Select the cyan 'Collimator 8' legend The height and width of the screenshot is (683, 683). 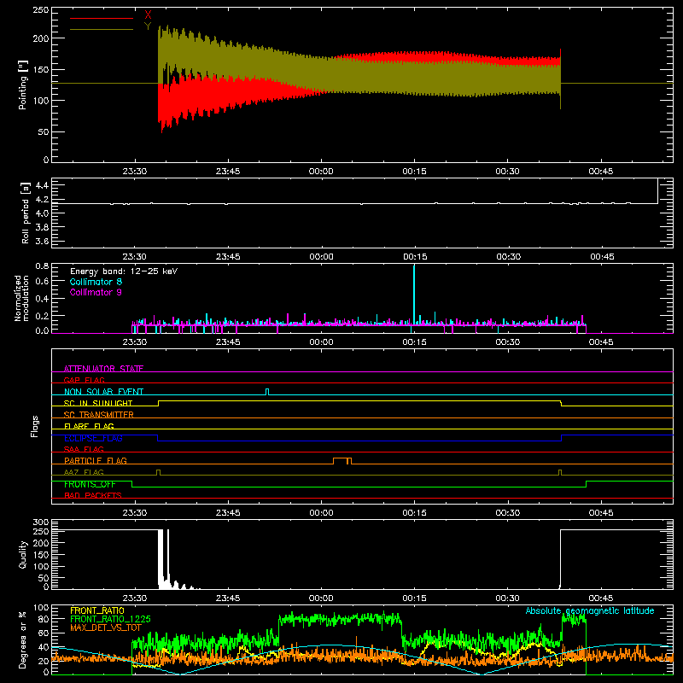[96, 282]
